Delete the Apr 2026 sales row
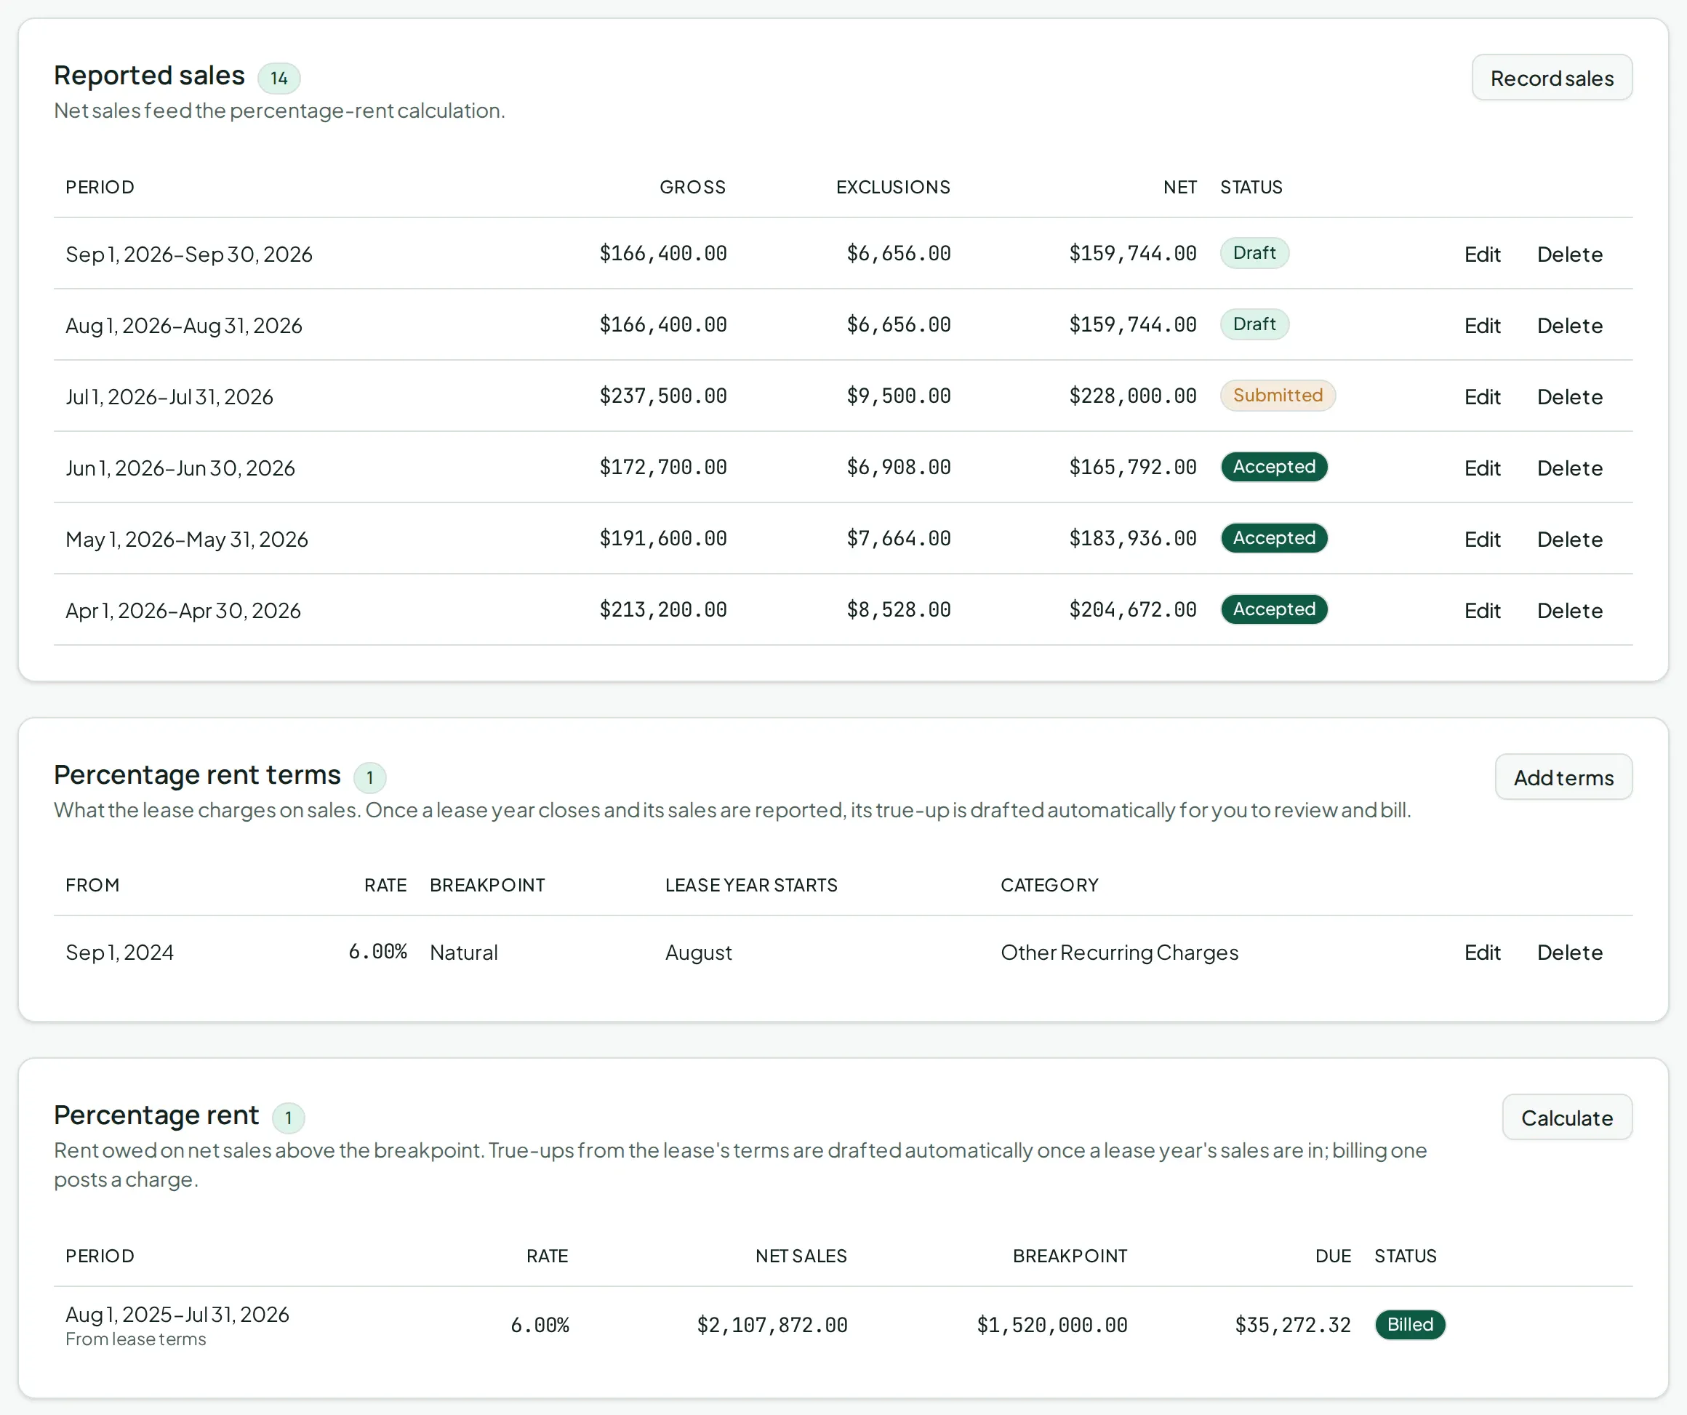Screen dimensions: 1687x1415 click(1570, 611)
